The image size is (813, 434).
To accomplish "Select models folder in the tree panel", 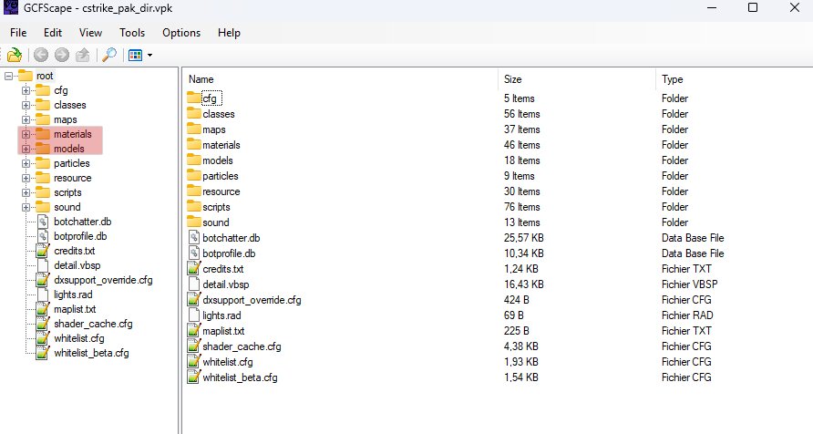I will pos(69,149).
